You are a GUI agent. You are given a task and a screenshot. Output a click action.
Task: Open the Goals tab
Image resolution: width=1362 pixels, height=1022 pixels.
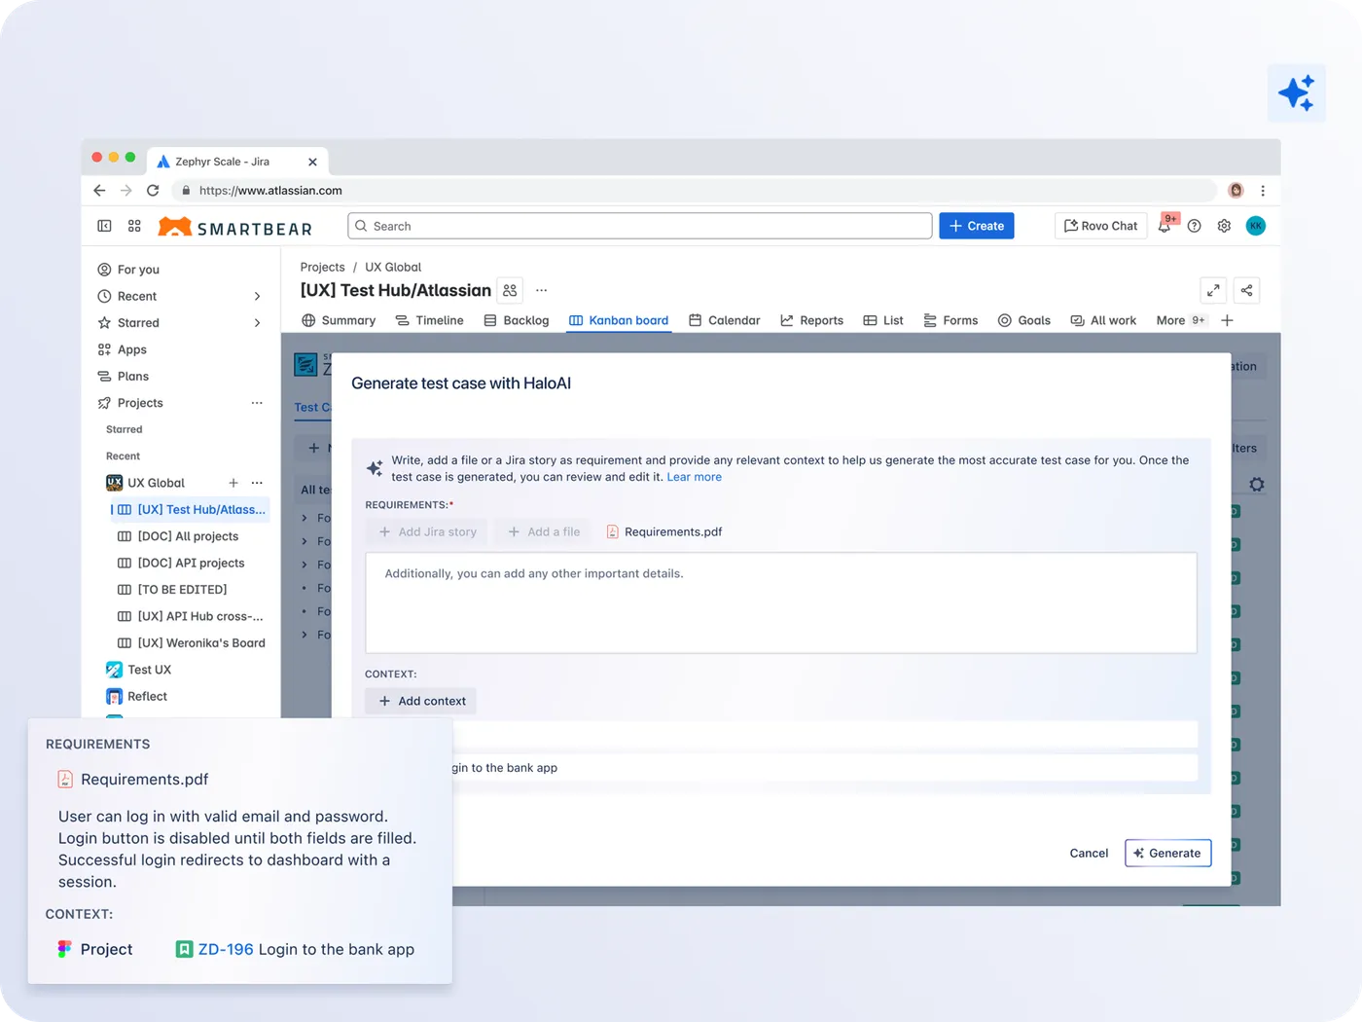pos(1024,320)
